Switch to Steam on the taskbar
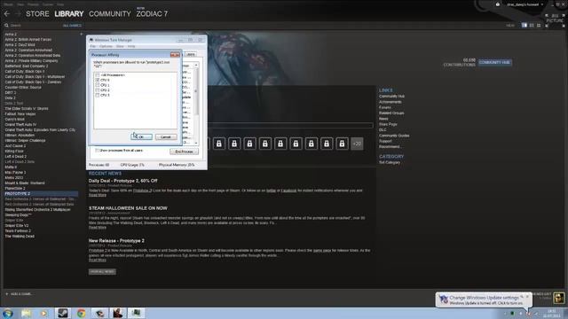Image resolution: width=568 pixels, height=319 pixels. coord(63,313)
